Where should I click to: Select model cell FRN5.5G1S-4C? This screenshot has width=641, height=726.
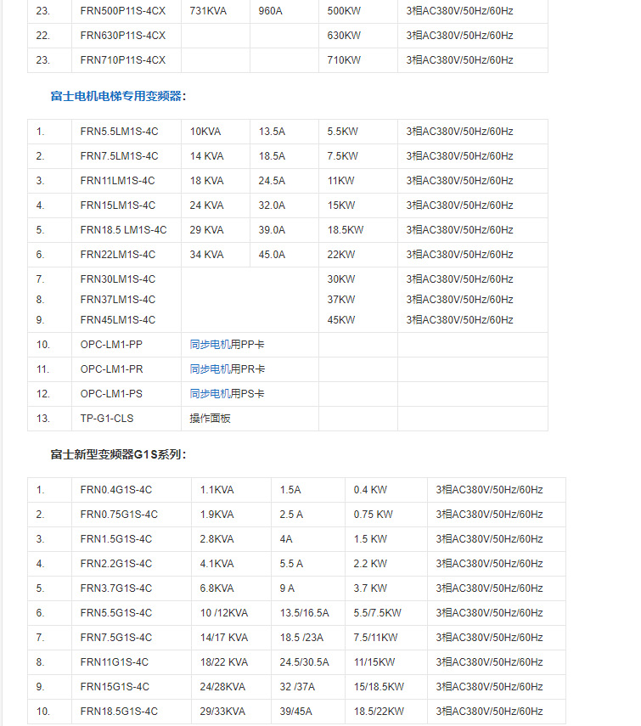coord(132,612)
